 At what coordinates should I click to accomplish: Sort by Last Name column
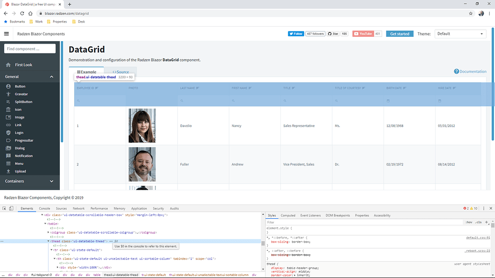(189, 88)
